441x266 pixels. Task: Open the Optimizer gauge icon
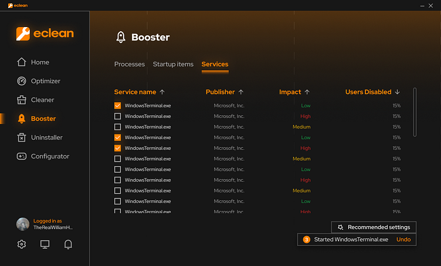point(22,81)
